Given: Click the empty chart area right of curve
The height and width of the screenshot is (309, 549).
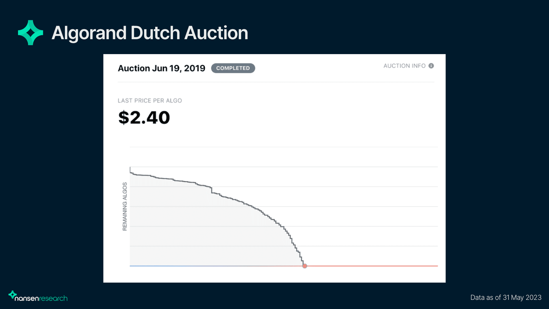Looking at the screenshot, I should [x=372, y=215].
